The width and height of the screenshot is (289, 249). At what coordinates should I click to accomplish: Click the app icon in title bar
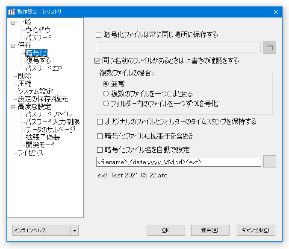pyautogui.click(x=12, y=12)
